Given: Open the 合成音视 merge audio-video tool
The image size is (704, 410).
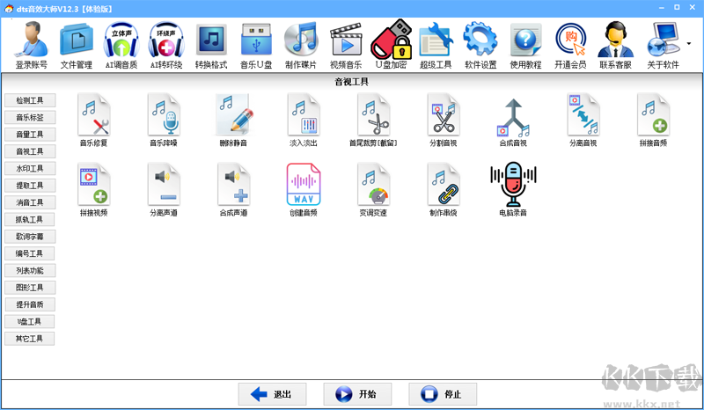Looking at the screenshot, I should point(512,114).
